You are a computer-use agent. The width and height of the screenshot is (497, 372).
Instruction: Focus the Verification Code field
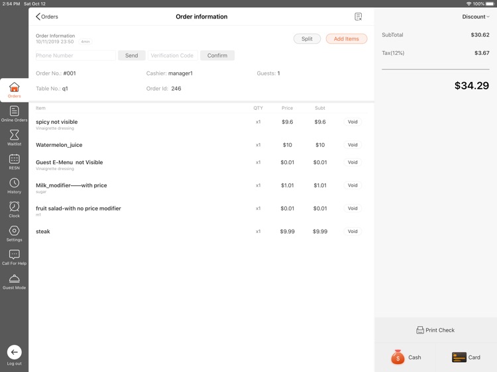pyautogui.click(x=173, y=56)
